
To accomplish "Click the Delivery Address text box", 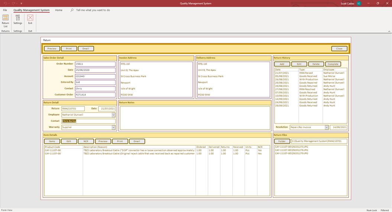I will coord(233,79).
